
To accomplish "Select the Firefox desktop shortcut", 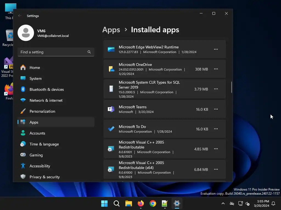I will click(9, 91).
